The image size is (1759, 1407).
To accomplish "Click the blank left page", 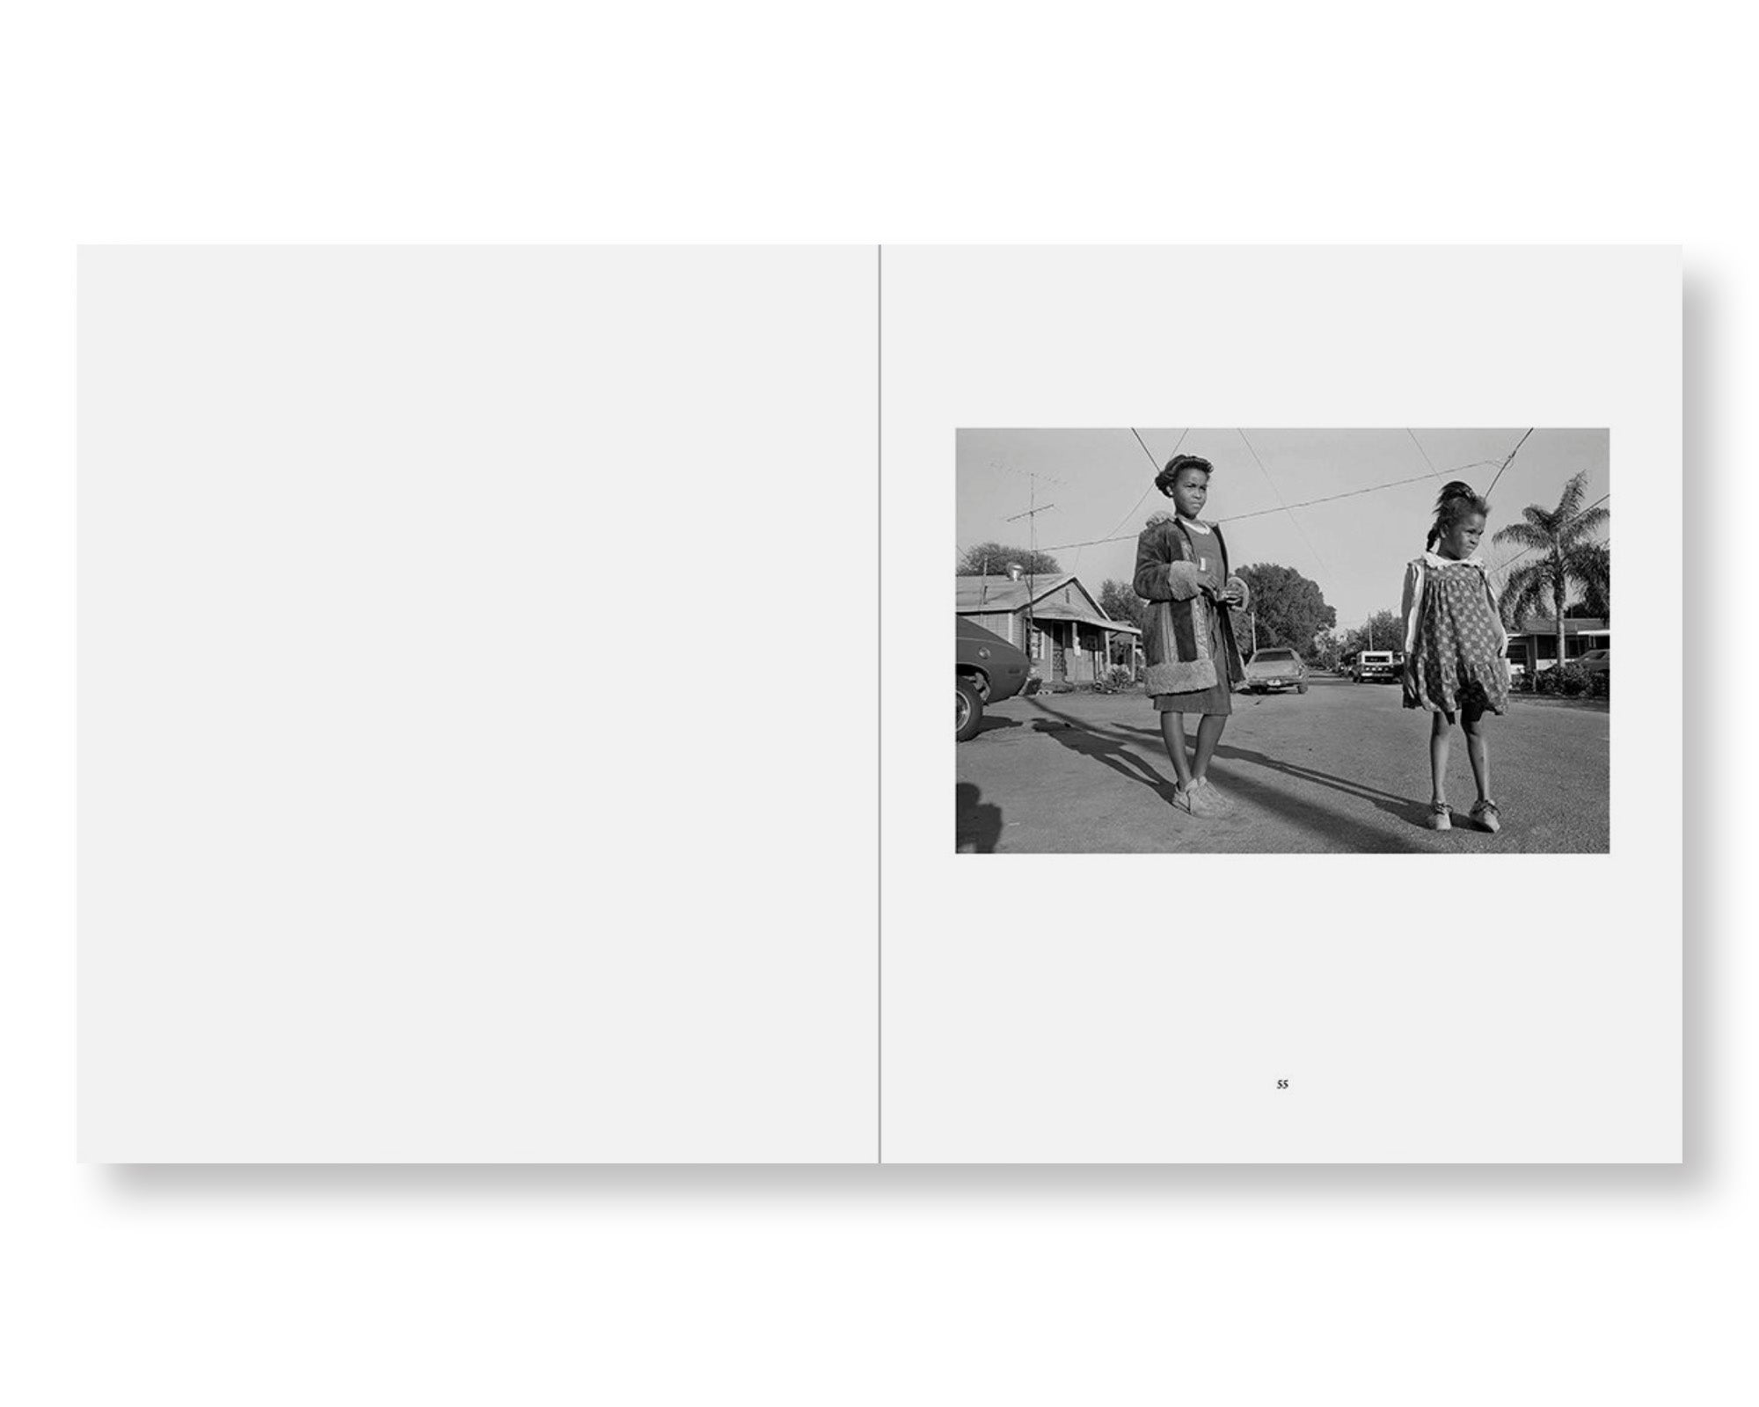I will coord(478,703).
